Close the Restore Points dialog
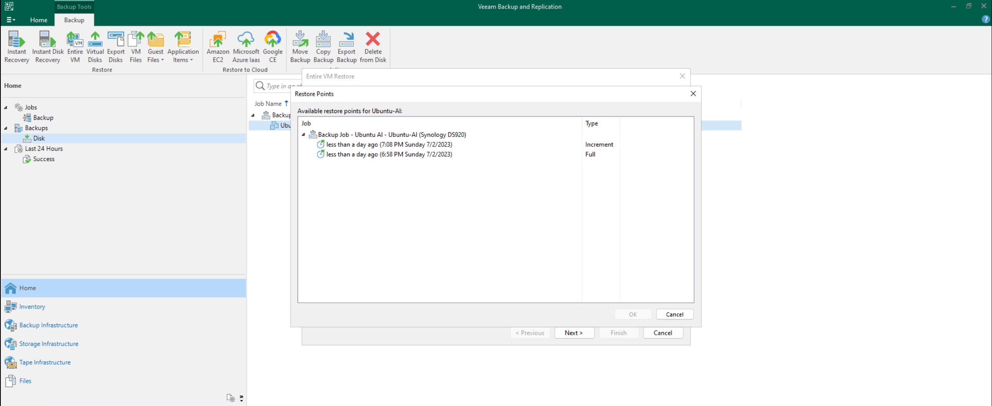This screenshot has height=406, width=992. pyautogui.click(x=693, y=93)
